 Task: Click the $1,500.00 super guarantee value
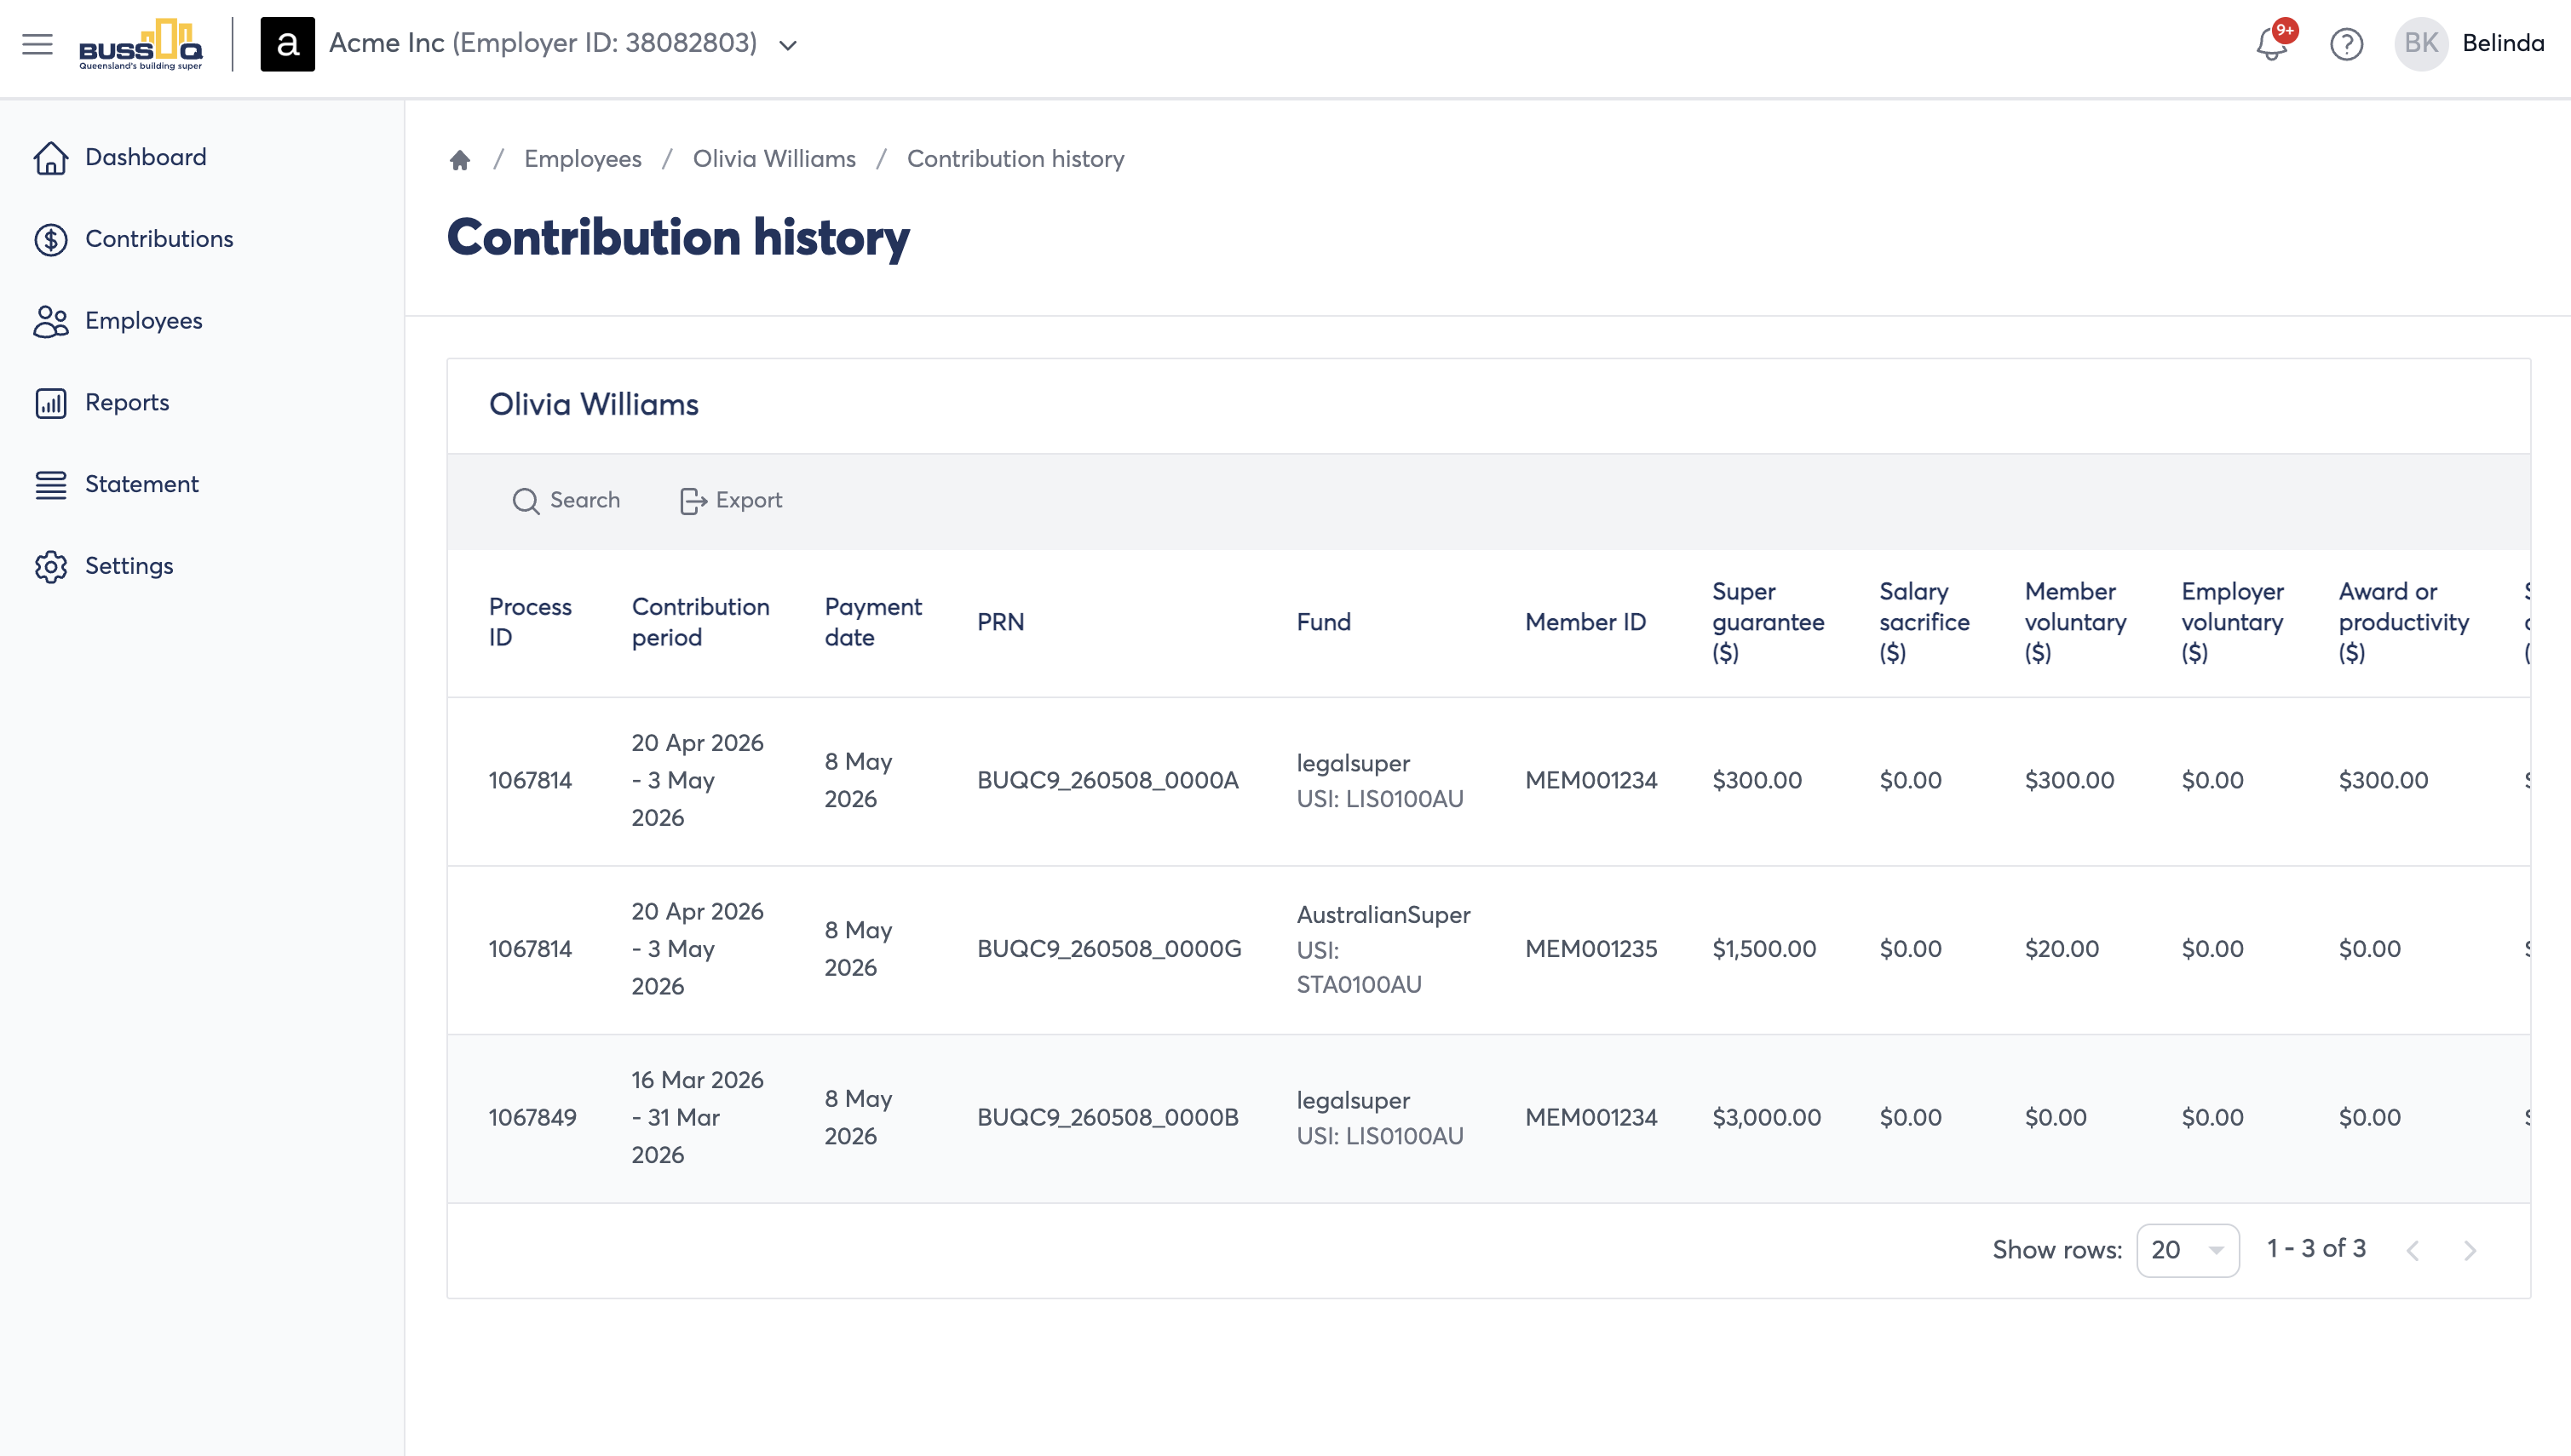point(1763,949)
